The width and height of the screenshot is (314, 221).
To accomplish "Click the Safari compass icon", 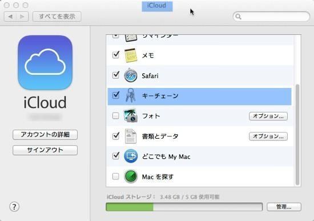I will pyautogui.click(x=131, y=75).
